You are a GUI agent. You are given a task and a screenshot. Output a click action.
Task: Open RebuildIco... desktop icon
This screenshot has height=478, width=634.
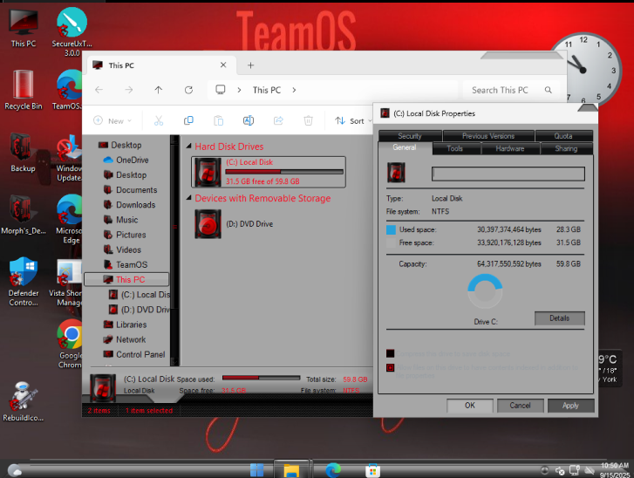click(23, 402)
